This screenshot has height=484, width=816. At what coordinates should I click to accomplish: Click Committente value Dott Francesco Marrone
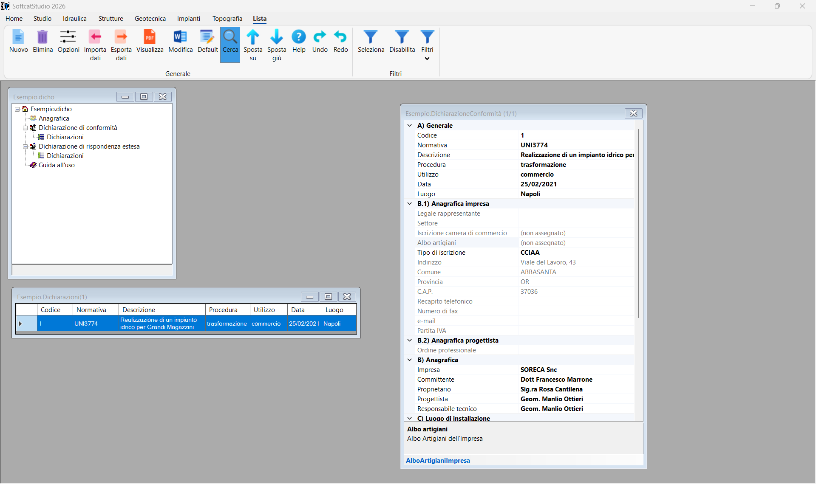[x=556, y=380]
